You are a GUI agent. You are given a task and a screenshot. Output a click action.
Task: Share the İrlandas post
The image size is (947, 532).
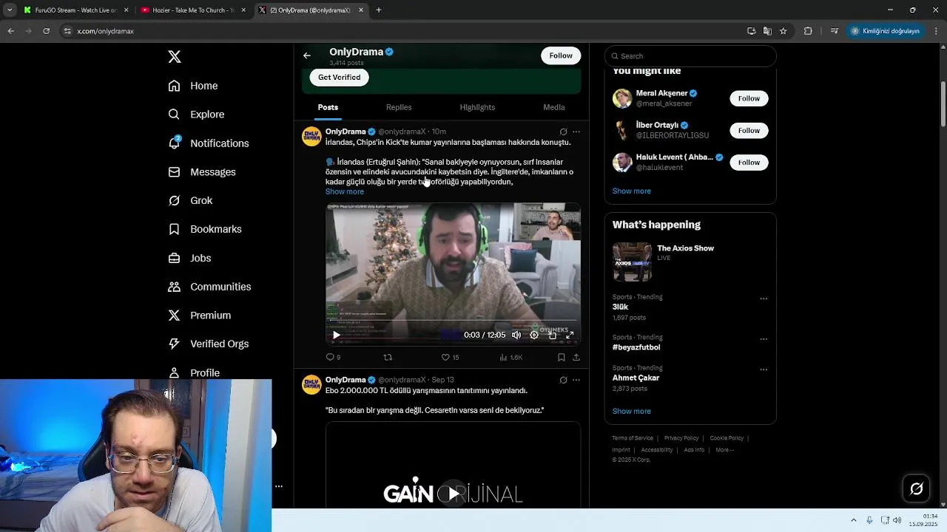[576, 357]
